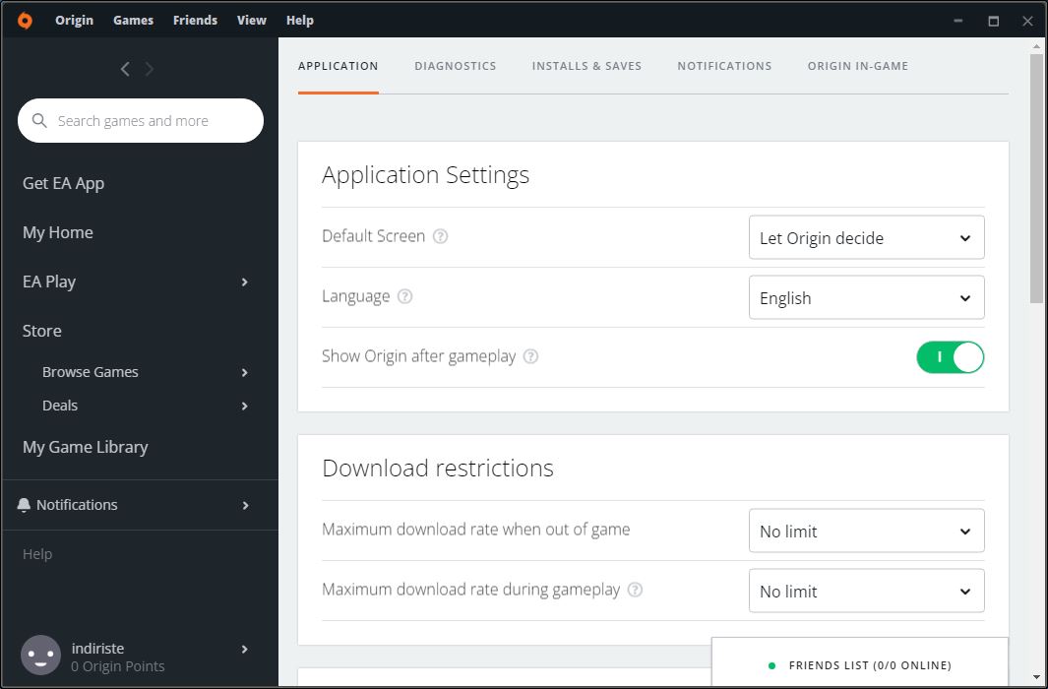Click the green online status dot

click(x=771, y=665)
